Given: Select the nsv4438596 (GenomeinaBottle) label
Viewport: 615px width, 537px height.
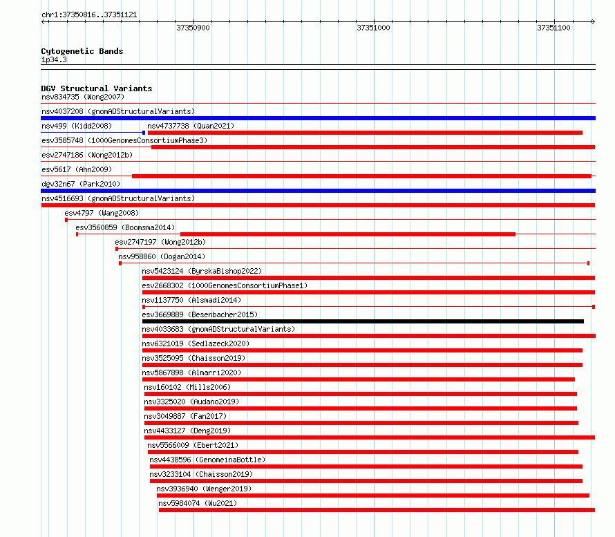Looking at the screenshot, I should point(207,460).
